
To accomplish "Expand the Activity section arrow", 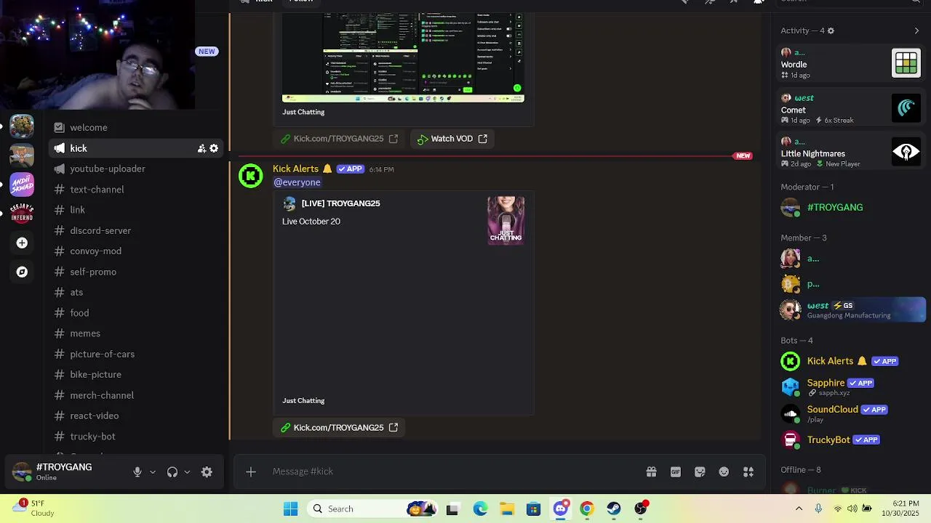I will pos(916,31).
